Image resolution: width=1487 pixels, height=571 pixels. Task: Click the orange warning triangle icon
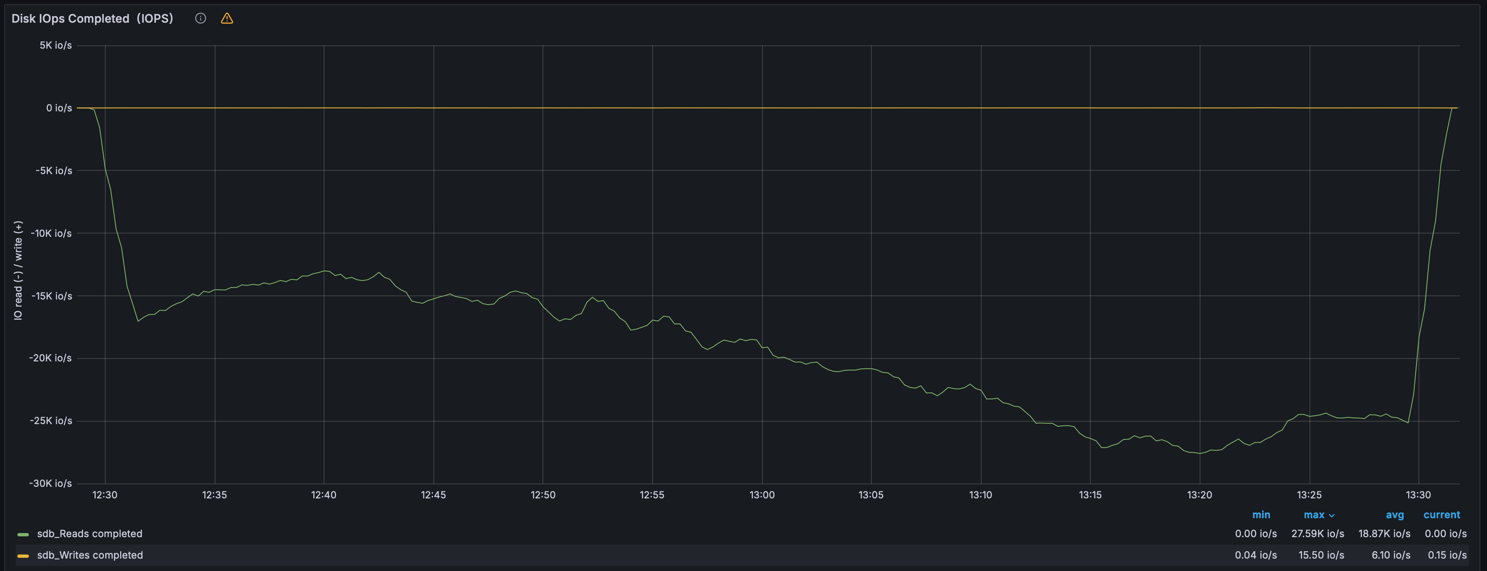[227, 19]
